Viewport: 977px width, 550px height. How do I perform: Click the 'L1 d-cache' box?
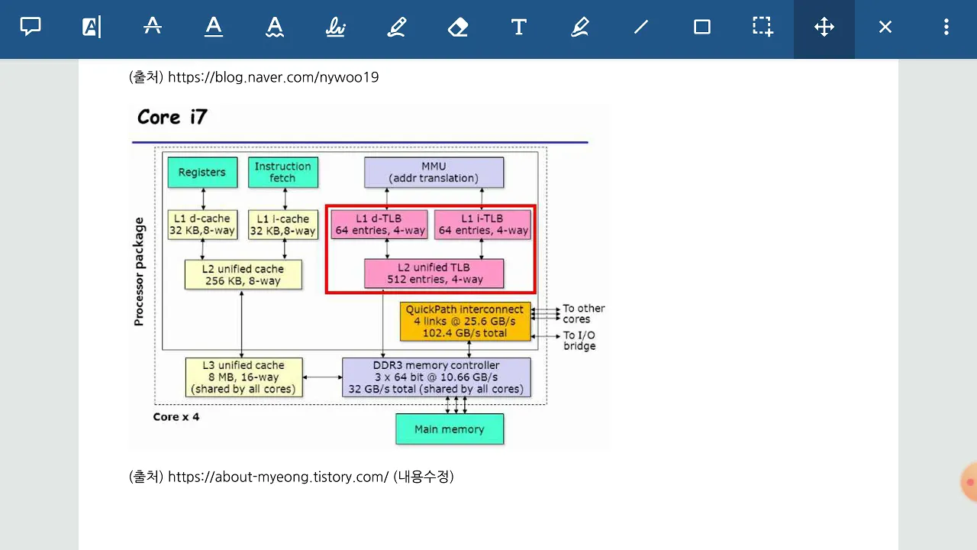tap(202, 225)
